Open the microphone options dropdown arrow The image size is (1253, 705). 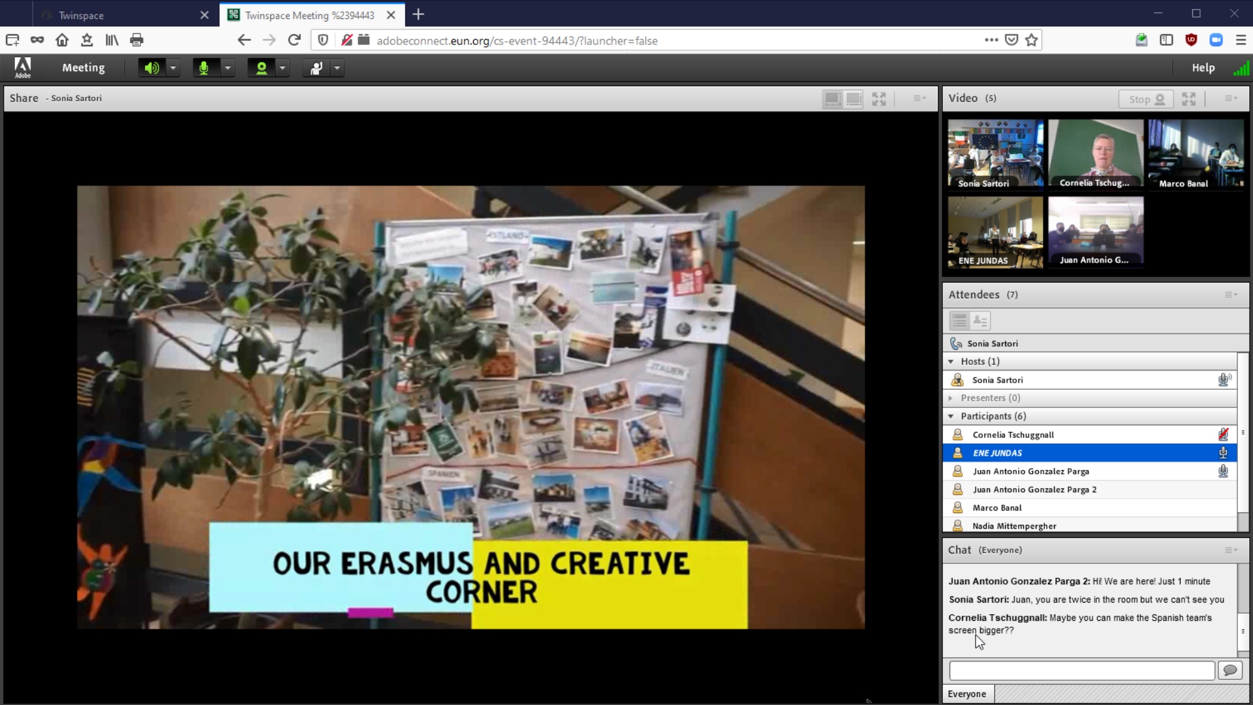[228, 68]
